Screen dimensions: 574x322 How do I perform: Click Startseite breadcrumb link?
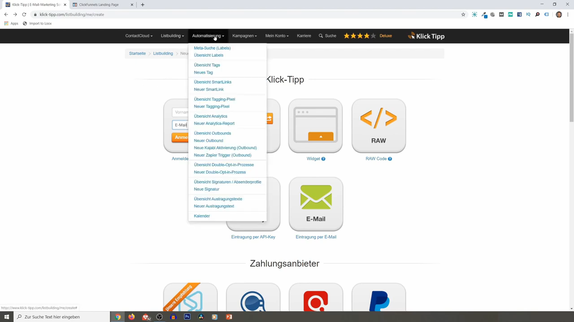pyautogui.click(x=137, y=53)
